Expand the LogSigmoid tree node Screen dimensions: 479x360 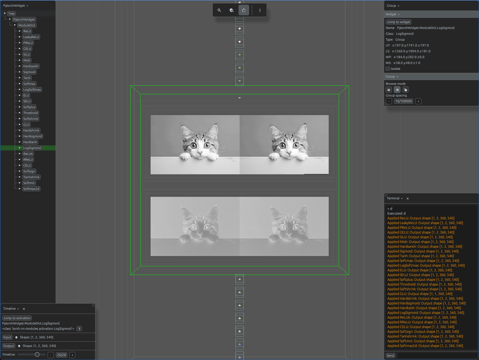pyautogui.click(x=20, y=148)
